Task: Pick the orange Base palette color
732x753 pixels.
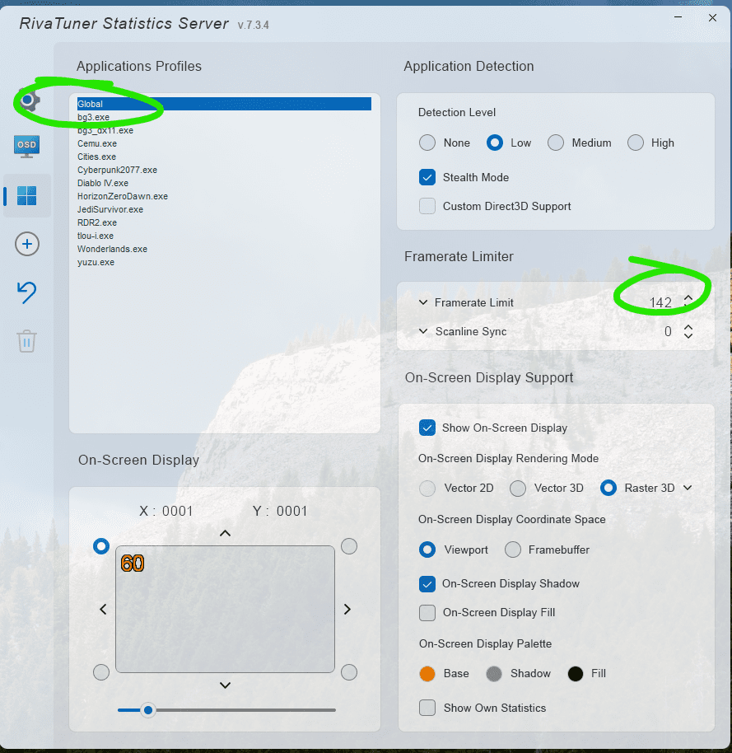Action: point(427,674)
